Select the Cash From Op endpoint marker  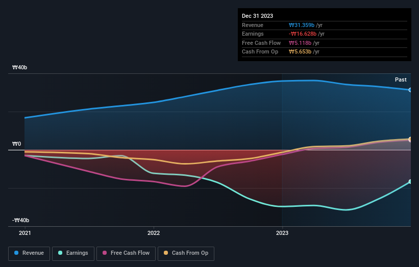click(410, 139)
